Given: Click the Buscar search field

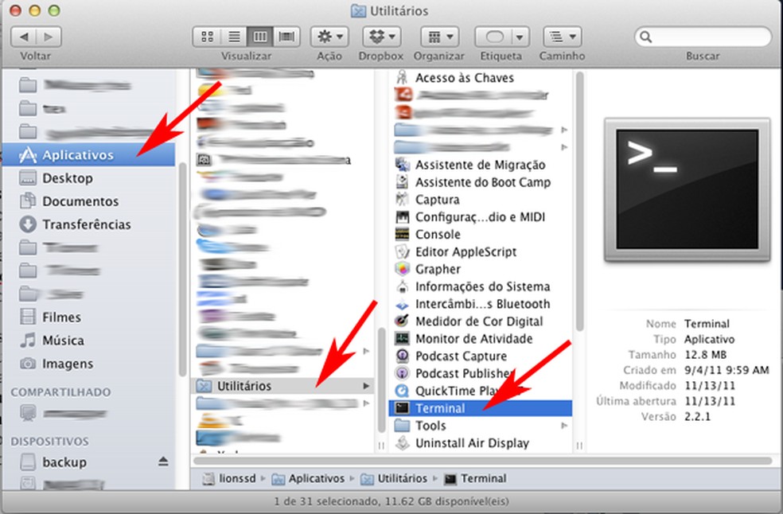Looking at the screenshot, I should click(x=703, y=37).
